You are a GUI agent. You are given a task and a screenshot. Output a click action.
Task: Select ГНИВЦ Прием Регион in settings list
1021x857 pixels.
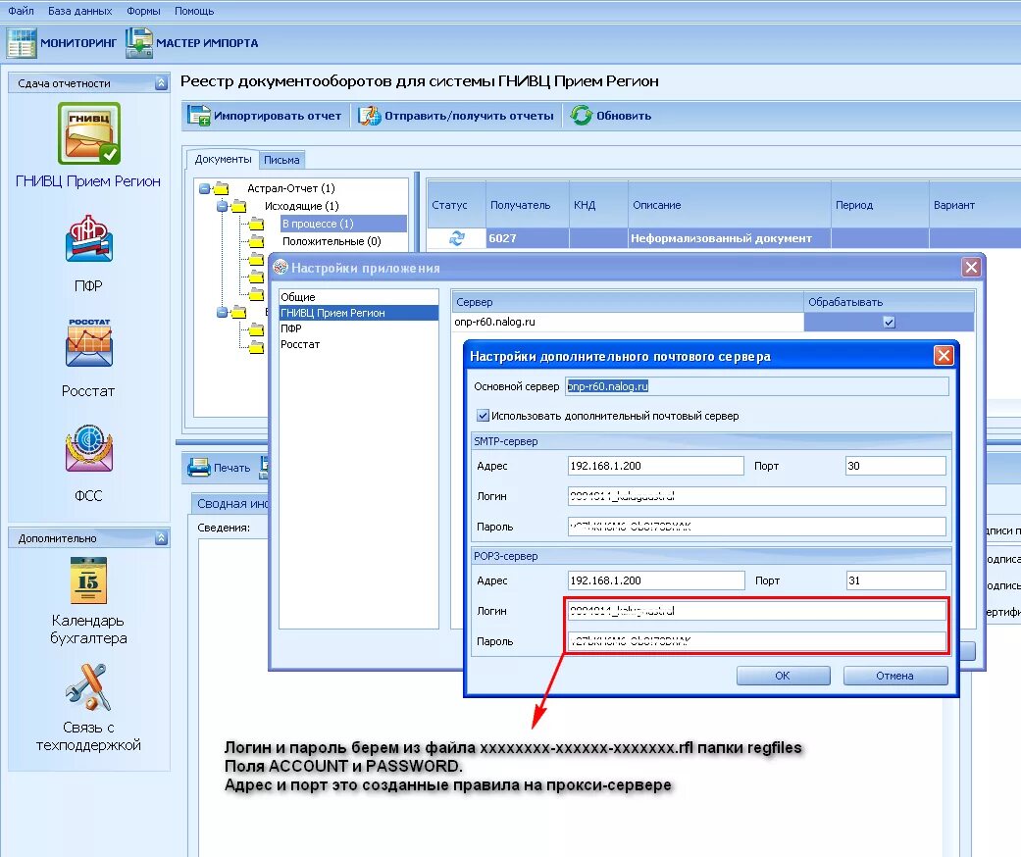pyautogui.click(x=358, y=313)
